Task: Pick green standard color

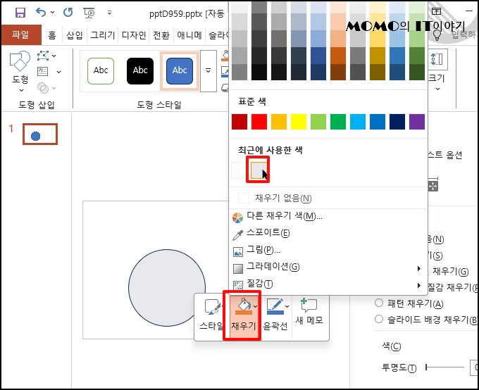Action: click(x=338, y=122)
